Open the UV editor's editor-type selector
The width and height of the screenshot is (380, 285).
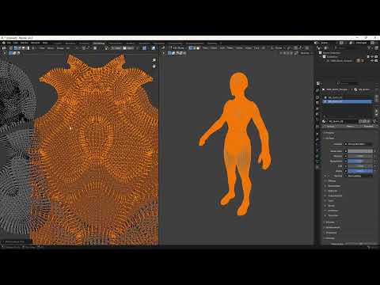4,48
